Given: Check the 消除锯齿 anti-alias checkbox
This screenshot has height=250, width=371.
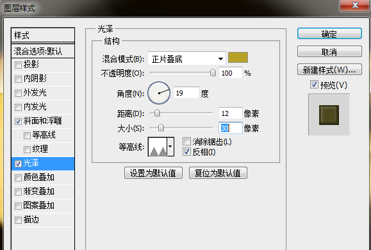Looking at the screenshot, I should click(x=186, y=142).
